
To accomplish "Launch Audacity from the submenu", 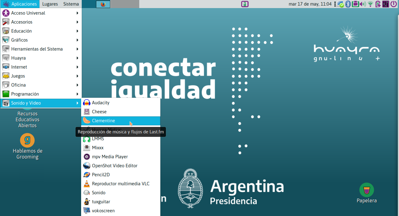I will [100, 102].
